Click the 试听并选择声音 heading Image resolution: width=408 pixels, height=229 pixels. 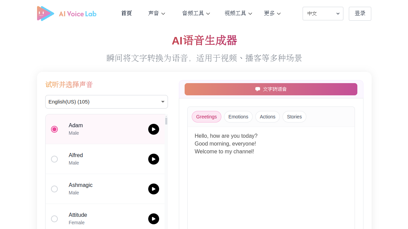coord(69,85)
